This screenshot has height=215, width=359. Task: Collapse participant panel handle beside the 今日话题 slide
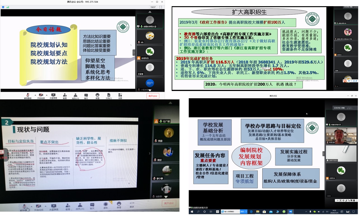134,52
